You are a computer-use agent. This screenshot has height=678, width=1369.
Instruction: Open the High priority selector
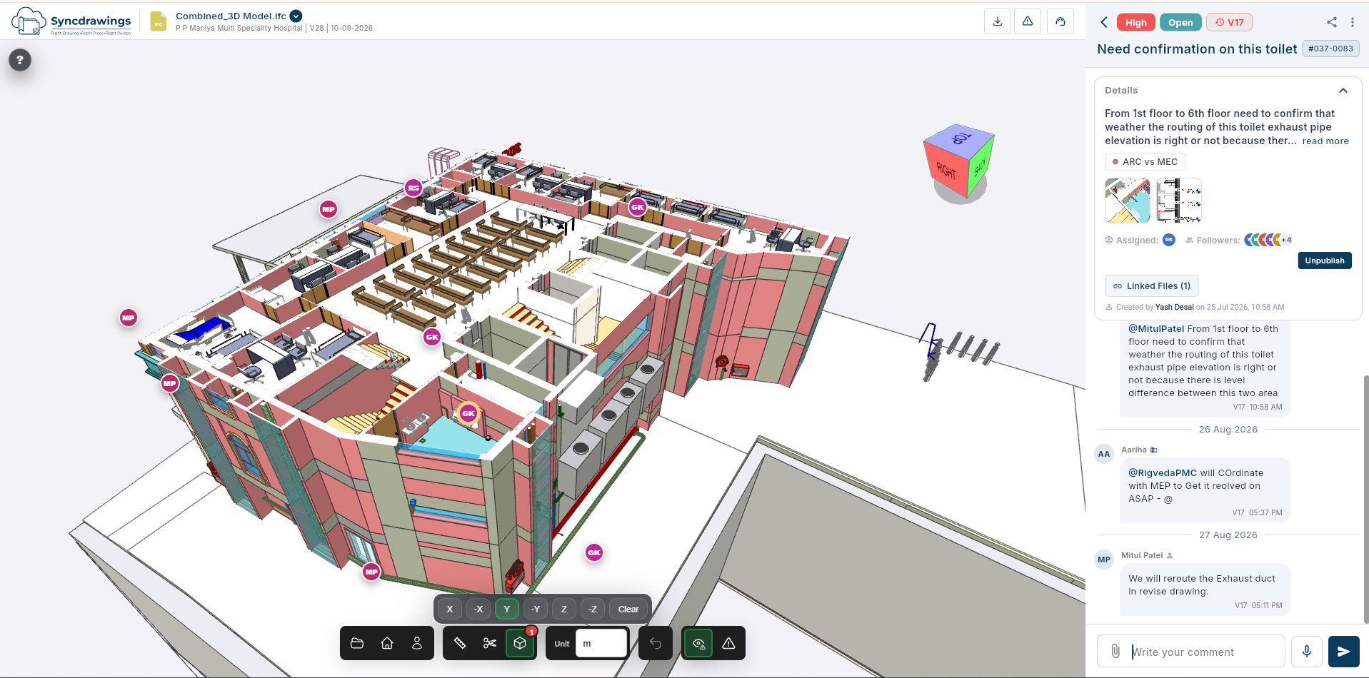coord(1136,22)
